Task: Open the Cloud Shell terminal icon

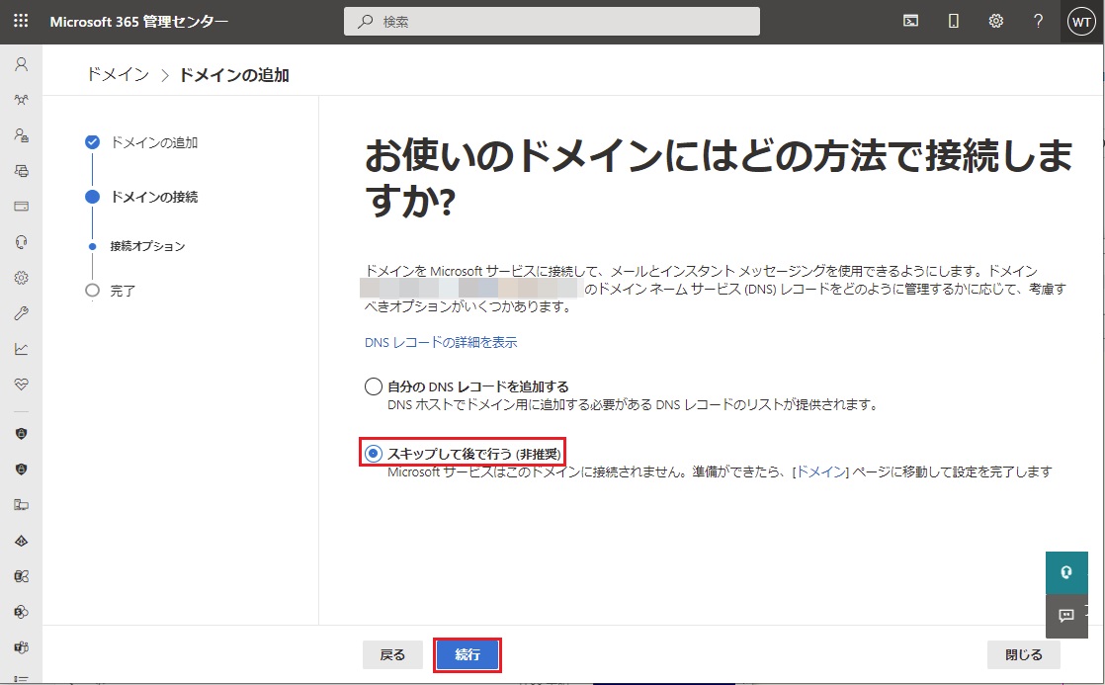Action: click(911, 21)
